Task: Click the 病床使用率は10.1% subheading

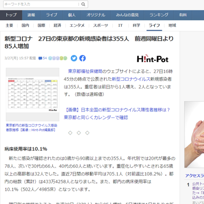Action: coord(26,149)
